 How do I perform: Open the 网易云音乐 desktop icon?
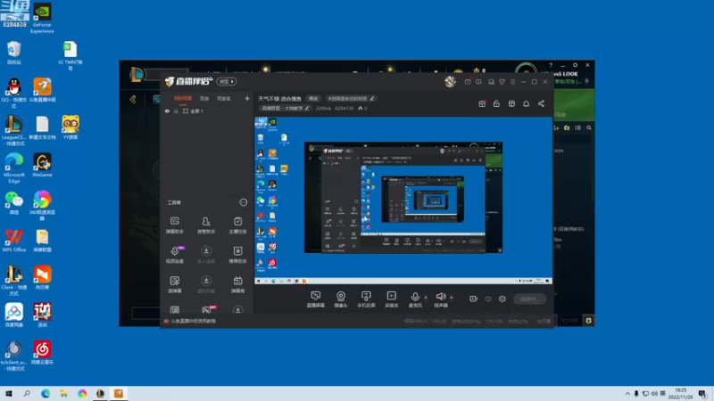[42, 353]
